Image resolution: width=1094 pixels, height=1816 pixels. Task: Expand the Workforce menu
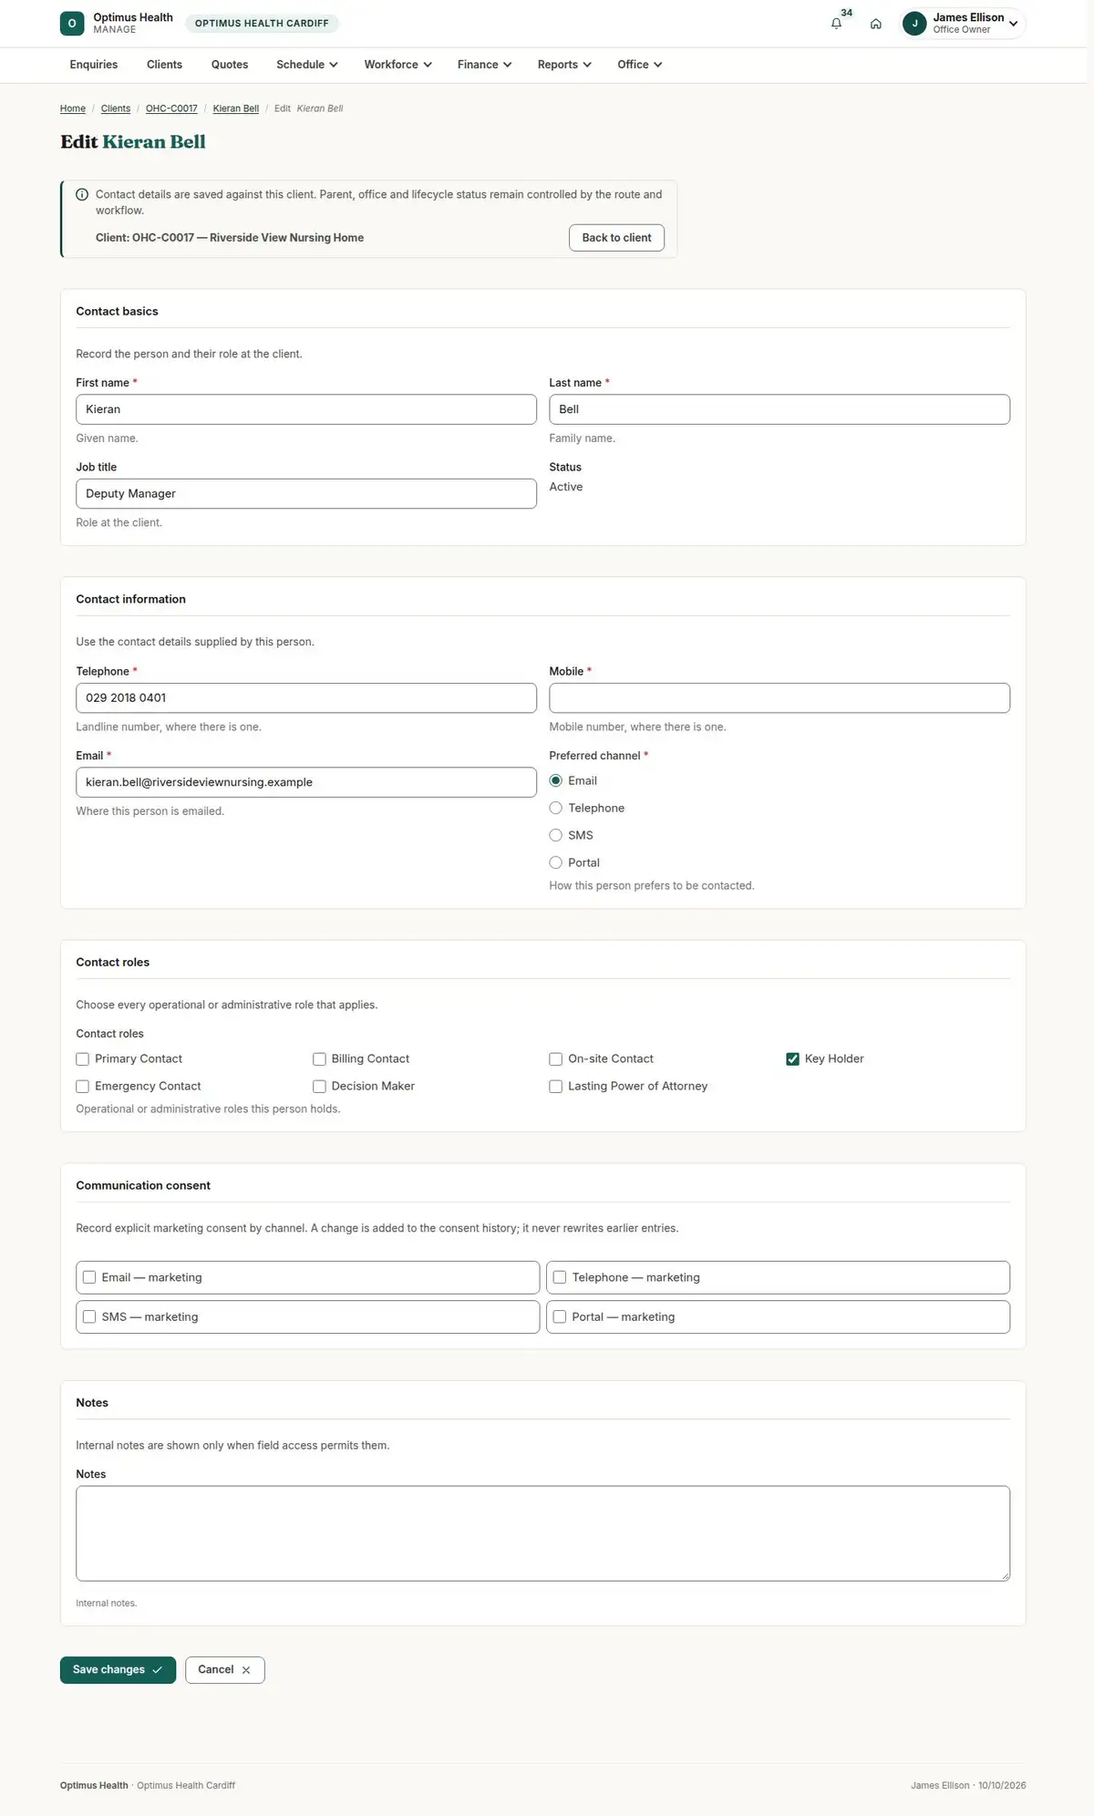[x=397, y=65]
